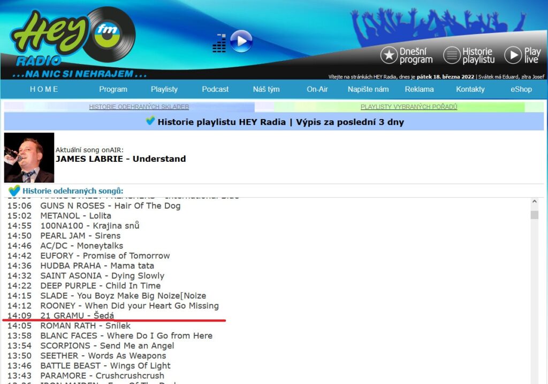This screenshot has width=548, height=384.
Task: Click the HEY Radio fm logo
Action: 73,37
